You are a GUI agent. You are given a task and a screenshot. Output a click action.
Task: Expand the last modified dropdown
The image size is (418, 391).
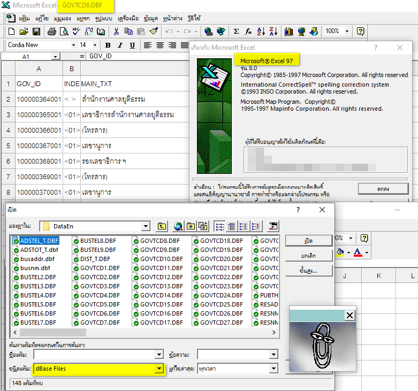coord(273,369)
